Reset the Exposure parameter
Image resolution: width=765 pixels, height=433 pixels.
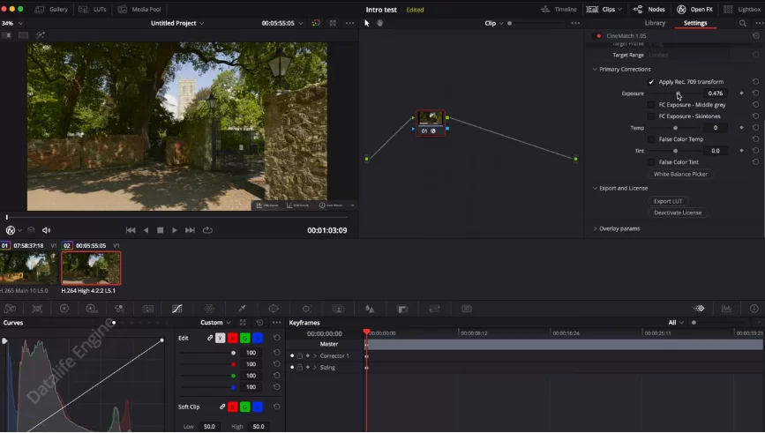coord(755,93)
